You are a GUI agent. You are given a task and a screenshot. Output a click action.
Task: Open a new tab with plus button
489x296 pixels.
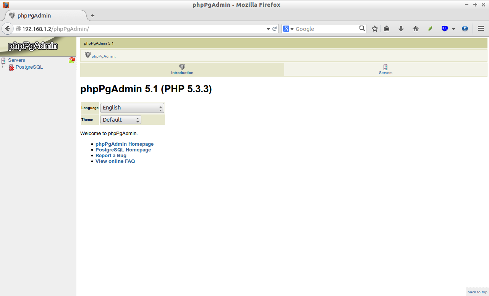pyautogui.click(x=92, y=16)
